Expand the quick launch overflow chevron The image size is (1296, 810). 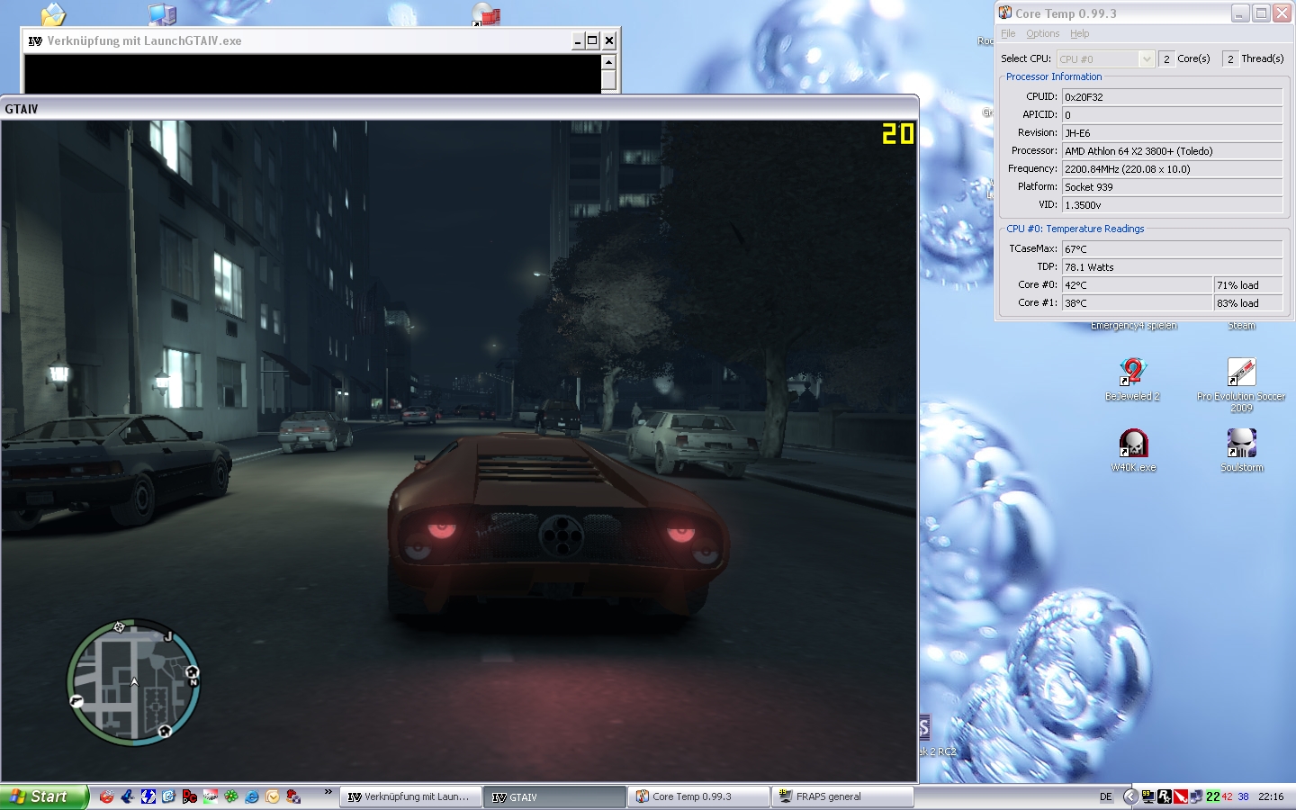pos(328,791)
